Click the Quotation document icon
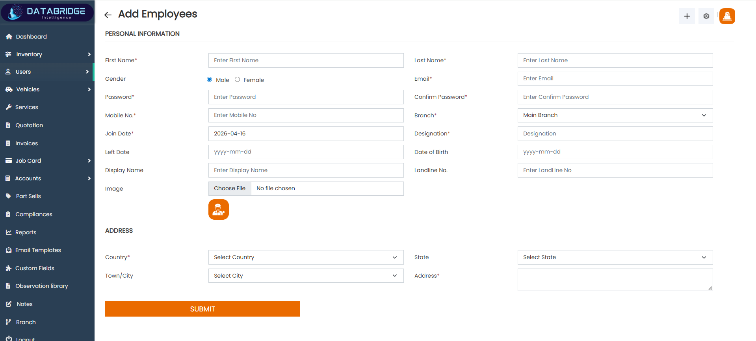 (8, 125)
